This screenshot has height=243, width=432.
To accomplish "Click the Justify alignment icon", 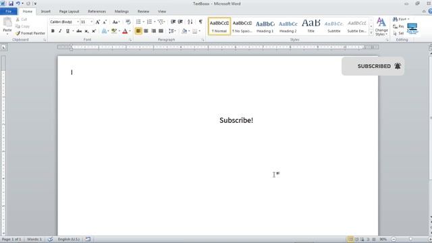I will 161,31.
